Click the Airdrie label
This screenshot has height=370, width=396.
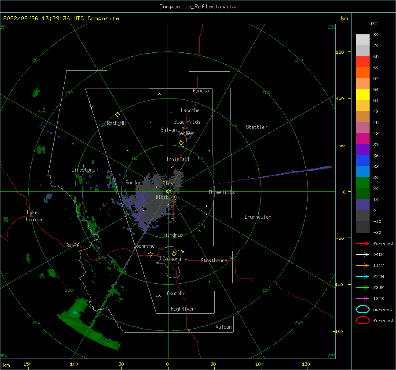[x=173, y=235]
